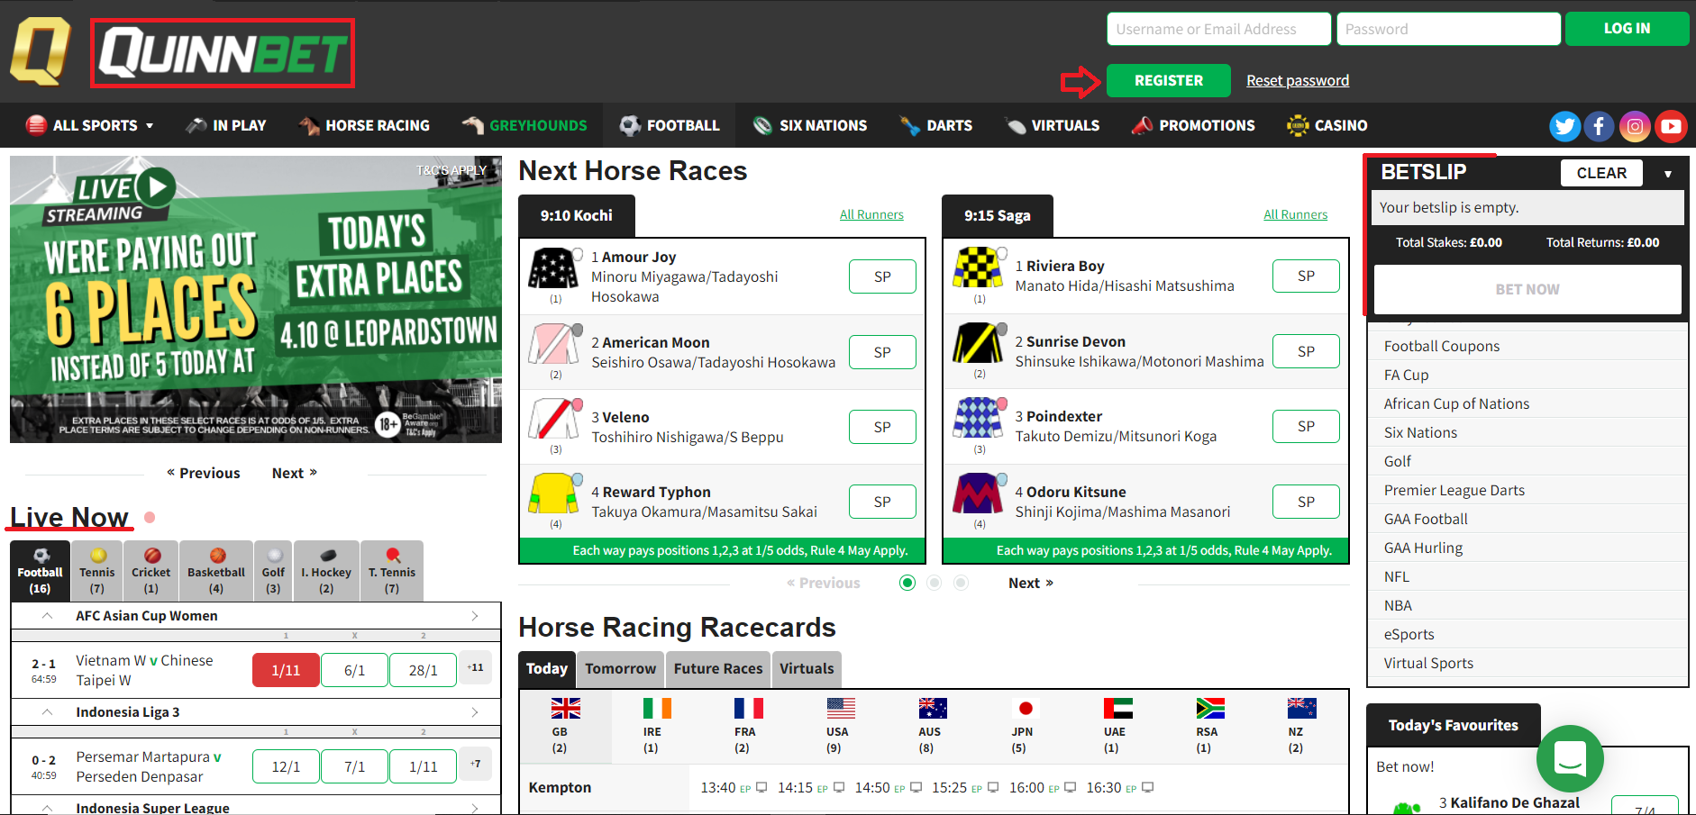Toggle SP selection for American Moon
1696x815 pixels.
(x=882, y=352)
